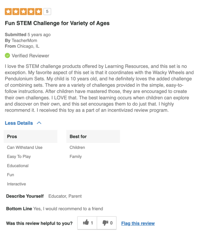200x236 pixels.
Task: Click the review title Fun STEM Challenge
Action: point(57,23)
